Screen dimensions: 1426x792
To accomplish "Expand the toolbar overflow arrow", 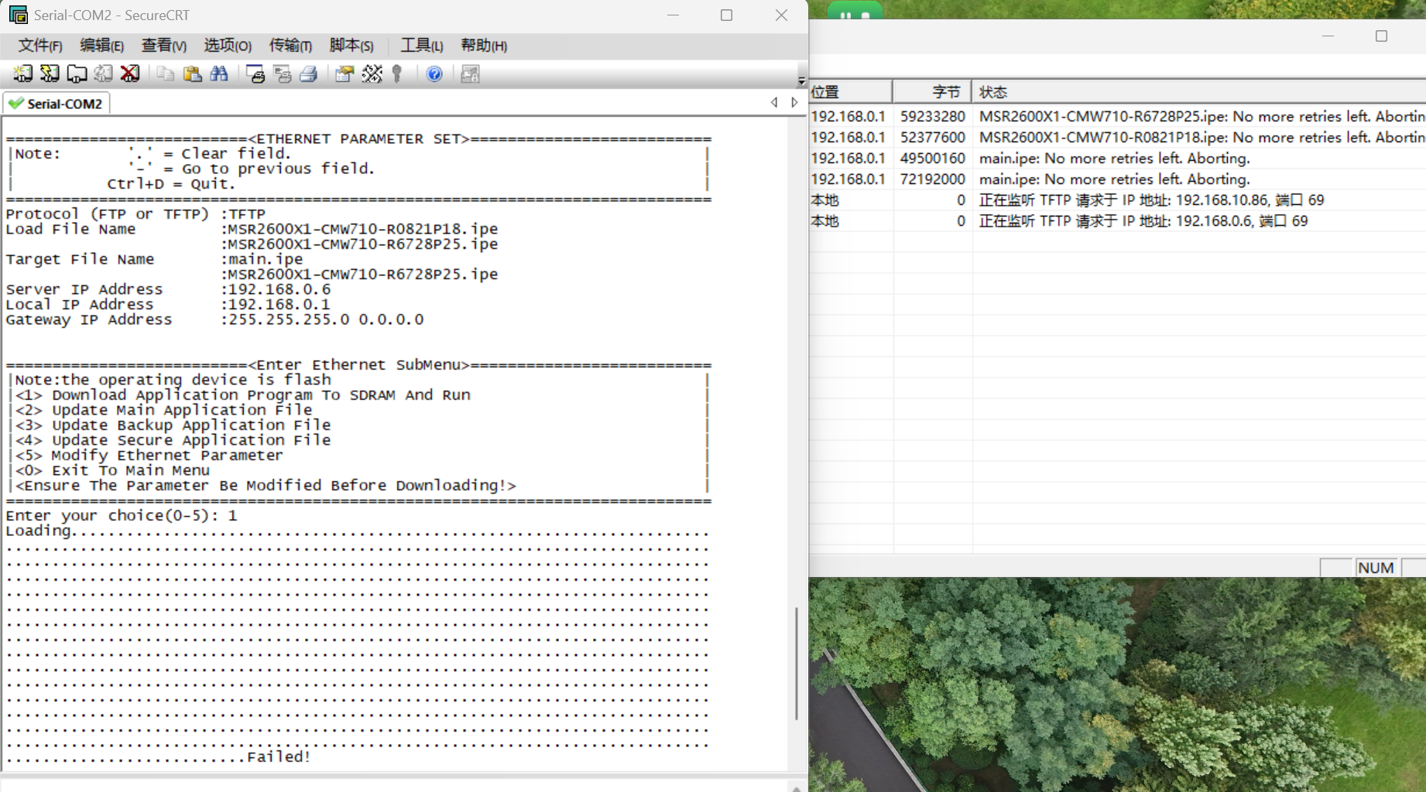I will pos(801,80).
